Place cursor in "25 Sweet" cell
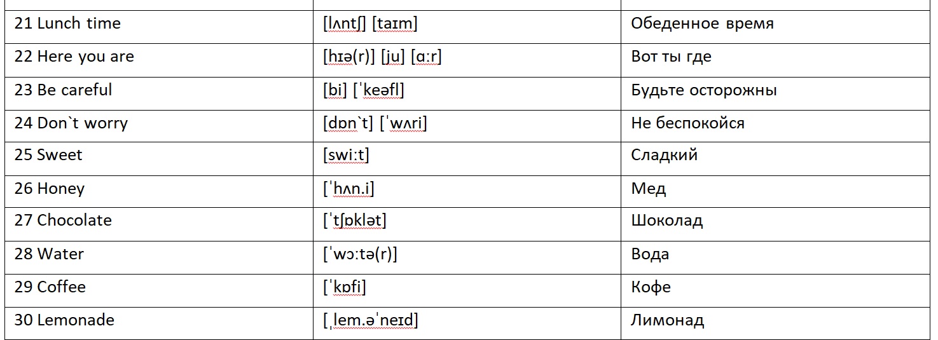 coord(48,156)
